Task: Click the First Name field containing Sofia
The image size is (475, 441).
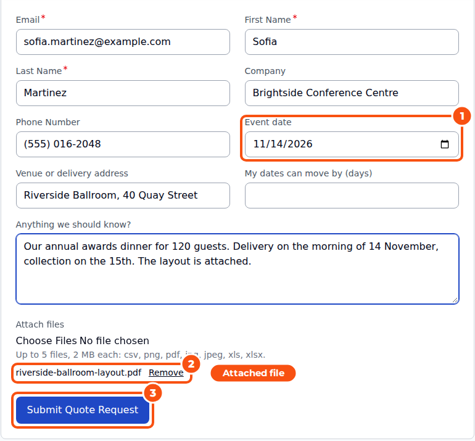Action: tap(352, 42)
